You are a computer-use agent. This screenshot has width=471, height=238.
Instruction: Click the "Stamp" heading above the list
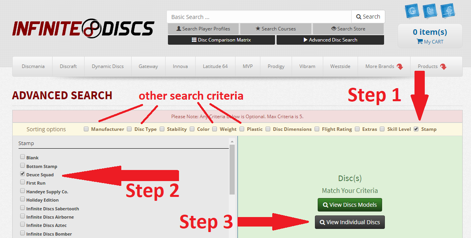[26, 144]
